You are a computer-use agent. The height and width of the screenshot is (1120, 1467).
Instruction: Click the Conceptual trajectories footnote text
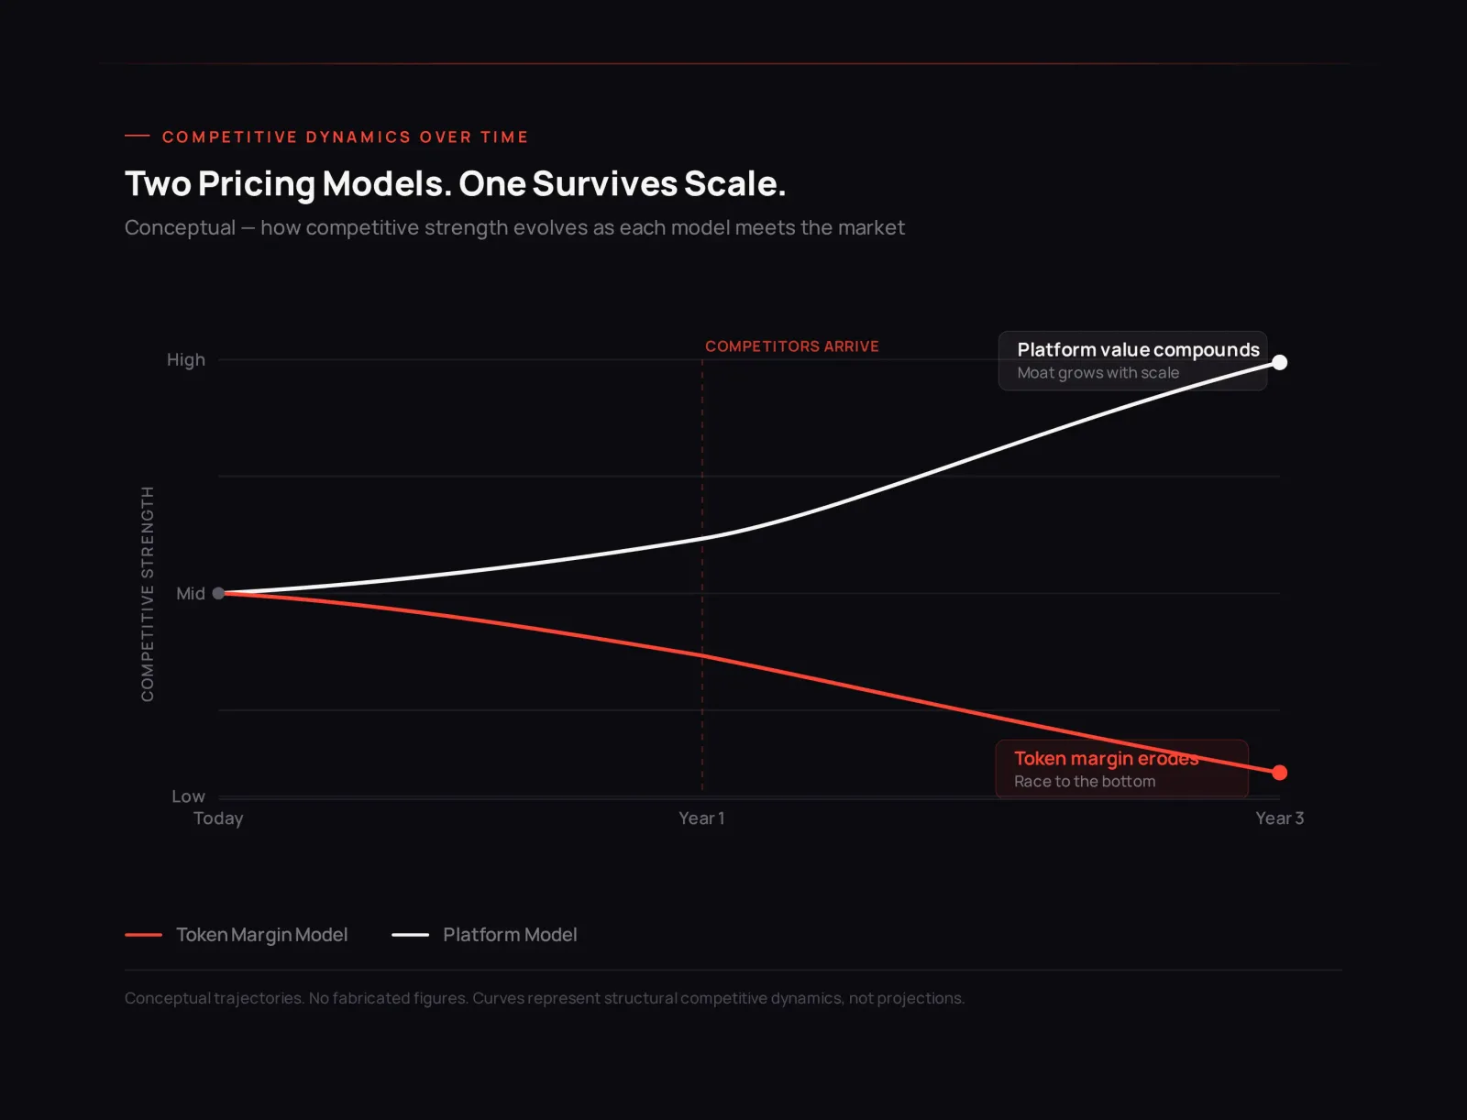[545, 998]
